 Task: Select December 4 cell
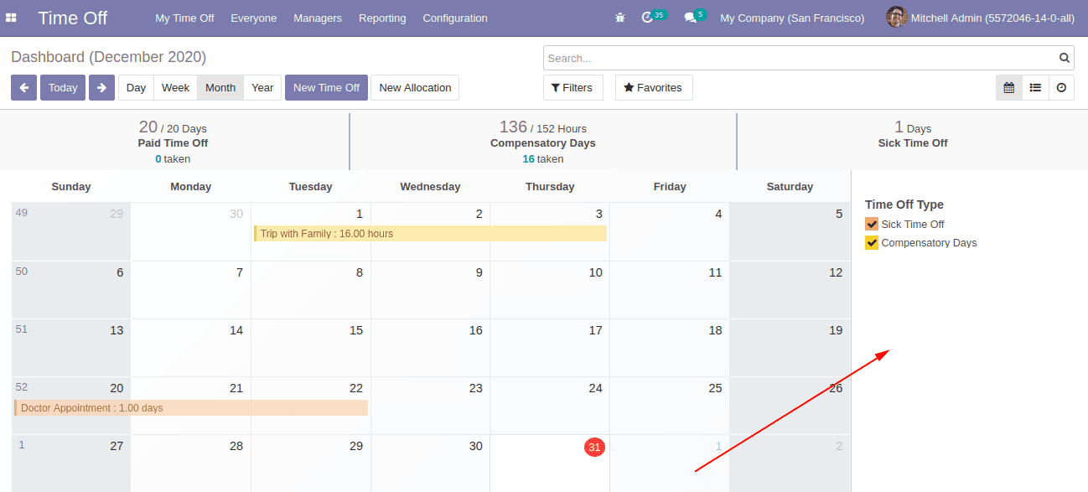670,231
